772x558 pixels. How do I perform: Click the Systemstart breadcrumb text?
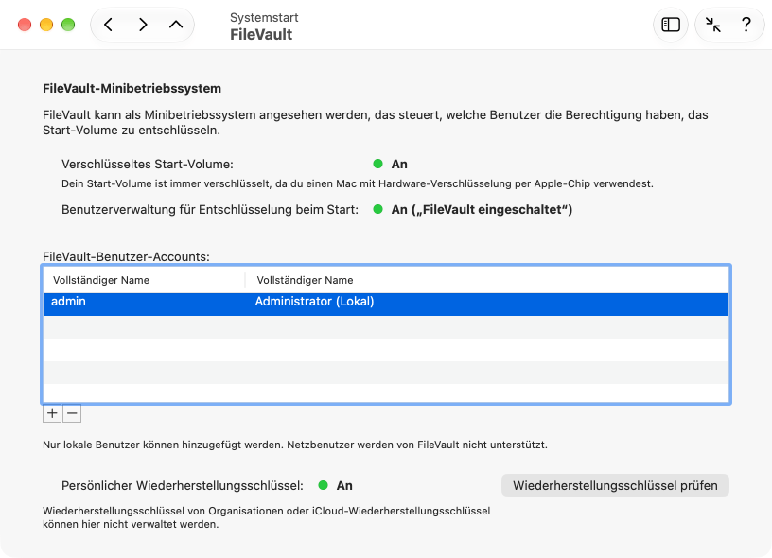264,18
